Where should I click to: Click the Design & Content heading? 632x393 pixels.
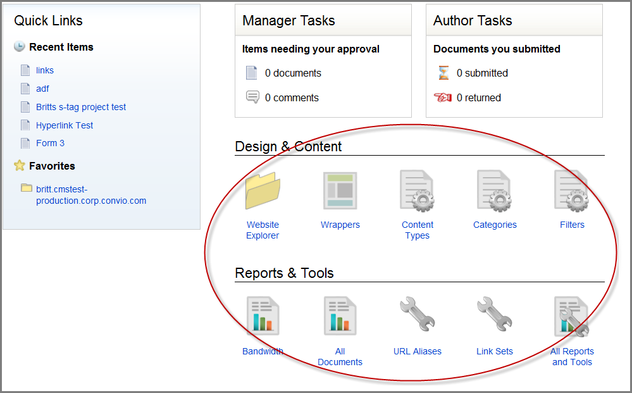288,146
